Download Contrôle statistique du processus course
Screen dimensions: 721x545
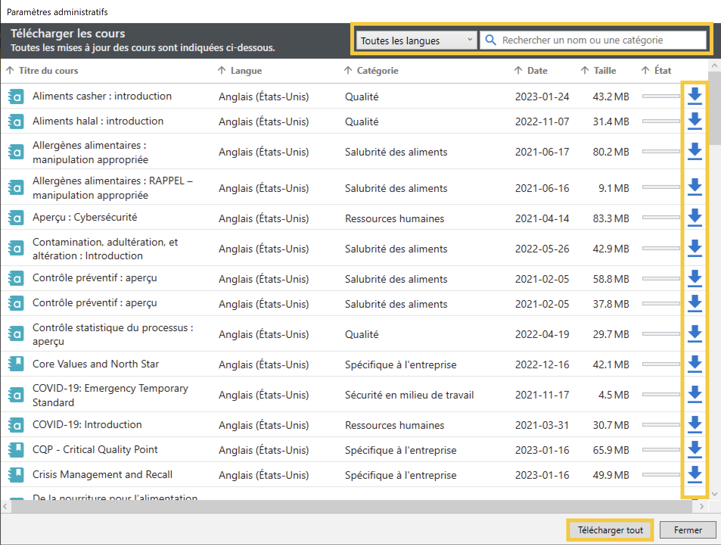click(x=695, y=334)
